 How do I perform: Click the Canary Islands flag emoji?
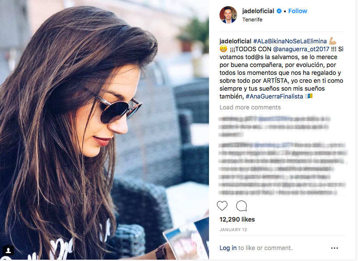309,96
